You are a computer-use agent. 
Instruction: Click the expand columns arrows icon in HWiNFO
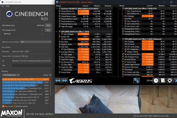[58, 80]
